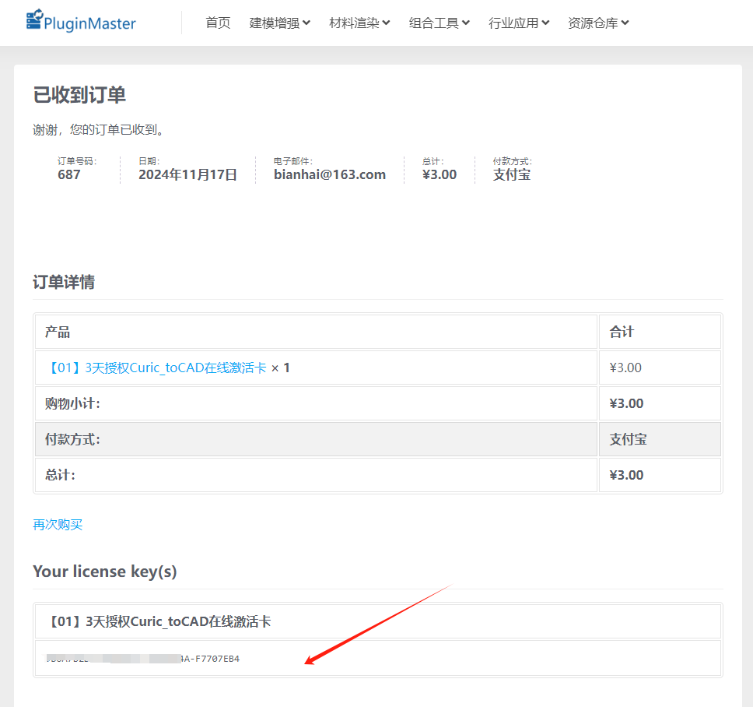Click the ¥3.00 amount in the 购物小计 row
The image size is (753, 707).
click(x=626, y=403)
